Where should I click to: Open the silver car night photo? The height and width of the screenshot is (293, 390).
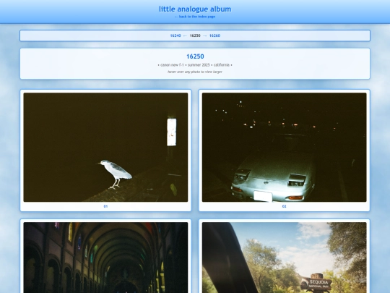click(285, 148)
